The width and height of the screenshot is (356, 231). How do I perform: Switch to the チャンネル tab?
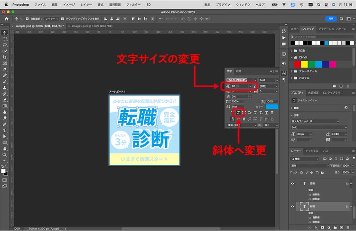312,151
